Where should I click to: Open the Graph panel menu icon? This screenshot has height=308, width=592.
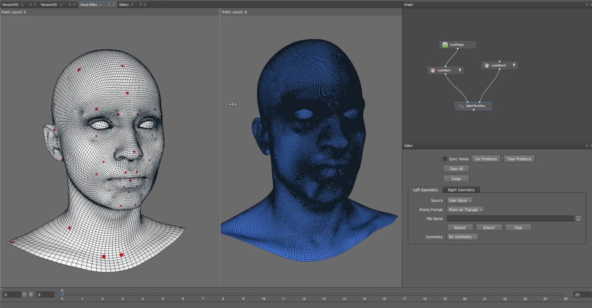[587, 5]
